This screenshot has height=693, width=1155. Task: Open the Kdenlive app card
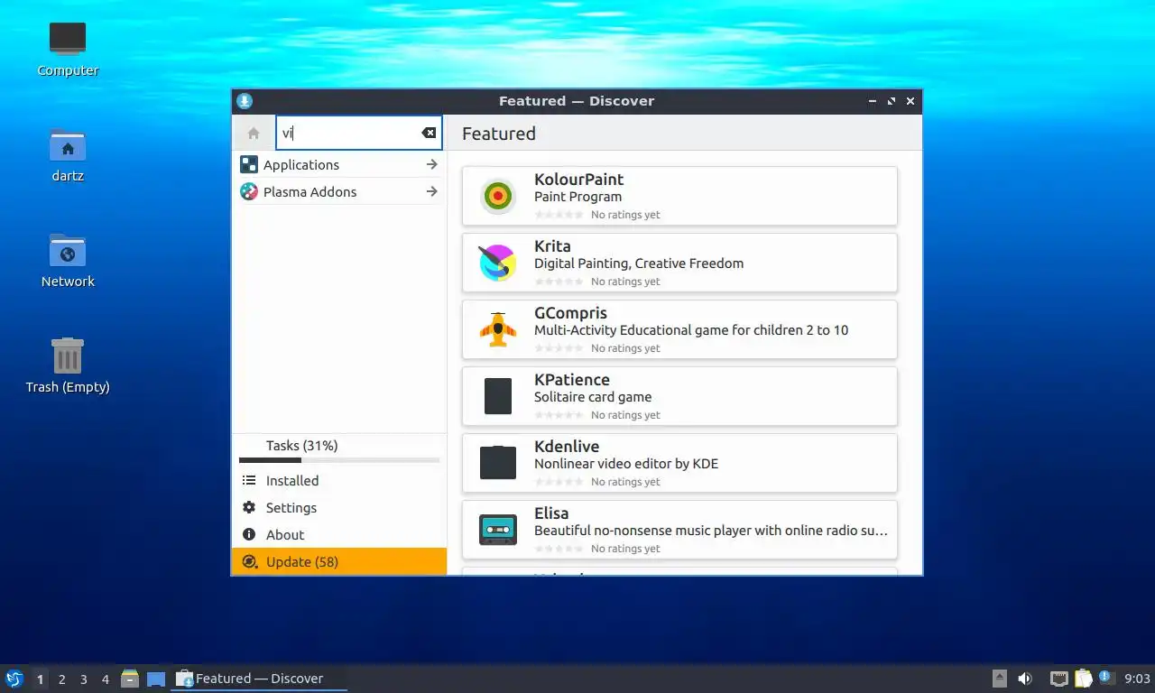tap(679, 463)
